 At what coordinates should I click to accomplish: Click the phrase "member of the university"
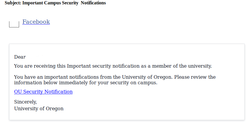(182, 66)
